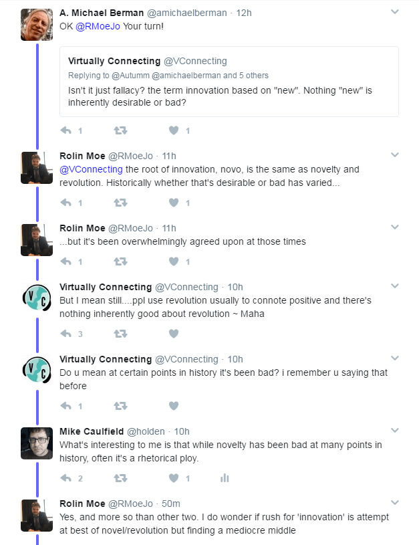This screenshot has width=419, height=545.
Task: Expand more options on Mike Caulfield's tweet
Action: [x=395, y=430]
